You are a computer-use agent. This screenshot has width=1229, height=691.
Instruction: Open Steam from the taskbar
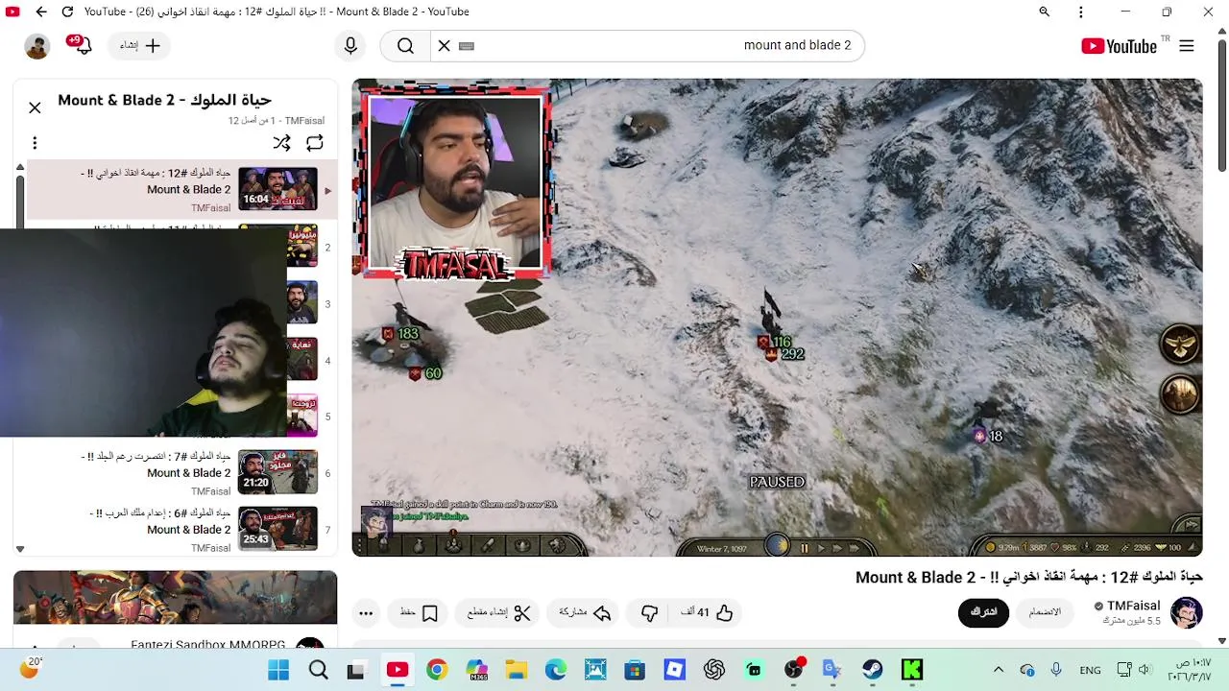[x=872, y=670]
